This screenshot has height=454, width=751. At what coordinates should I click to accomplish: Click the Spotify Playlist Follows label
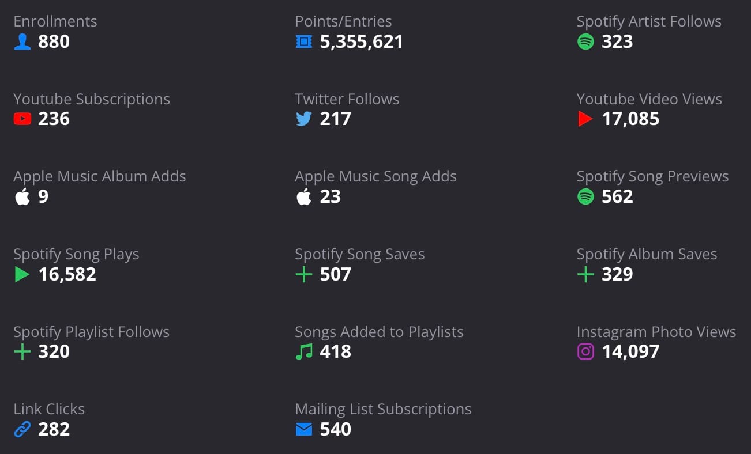pos(91,332)
